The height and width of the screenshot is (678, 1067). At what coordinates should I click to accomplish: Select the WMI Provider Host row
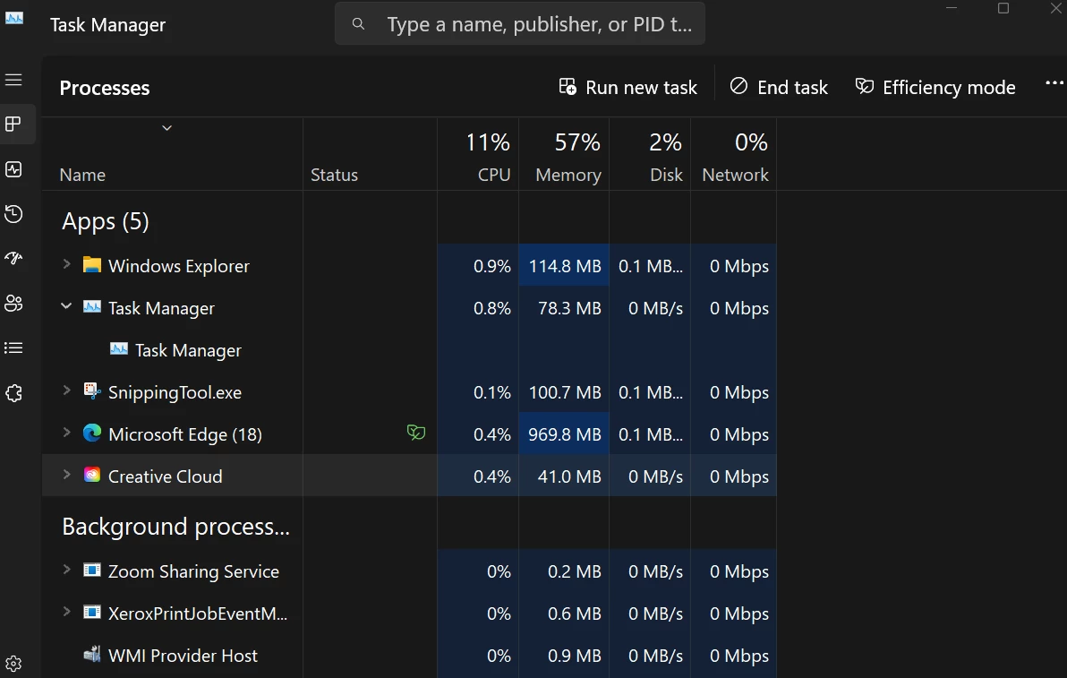(409, 656)
